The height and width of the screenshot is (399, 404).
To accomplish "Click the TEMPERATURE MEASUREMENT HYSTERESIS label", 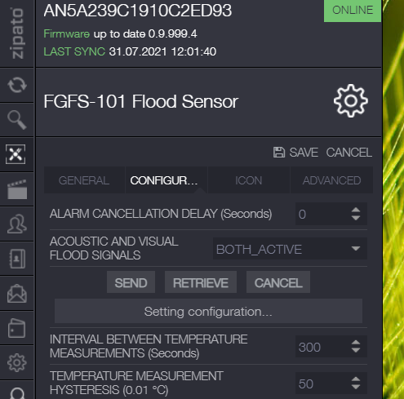I will 136,383.
